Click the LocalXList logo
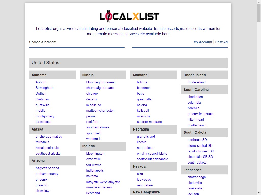This screenshot has width=261, height=195. [129, 16]
